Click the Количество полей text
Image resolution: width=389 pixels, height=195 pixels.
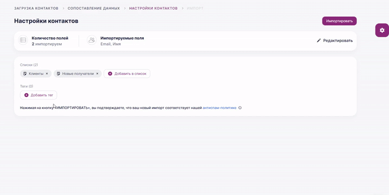click(50, 38)
